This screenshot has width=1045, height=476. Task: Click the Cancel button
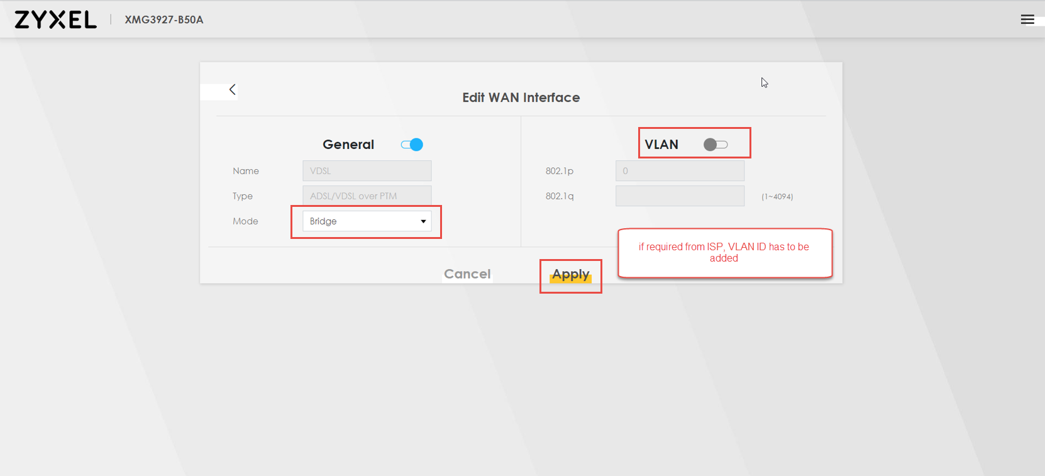tap(467, 274)
